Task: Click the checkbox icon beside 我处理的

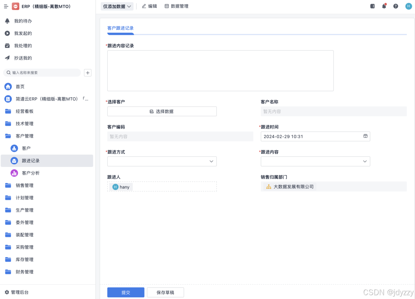Action: [x=7, y=46]
